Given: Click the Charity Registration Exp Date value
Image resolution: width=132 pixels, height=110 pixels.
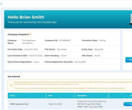Looking at the screenshot, I should coord(80,62).
